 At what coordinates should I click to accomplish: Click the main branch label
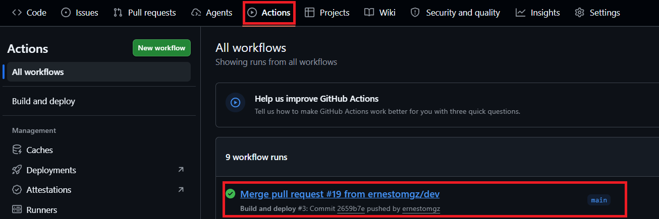click(599, 200)
